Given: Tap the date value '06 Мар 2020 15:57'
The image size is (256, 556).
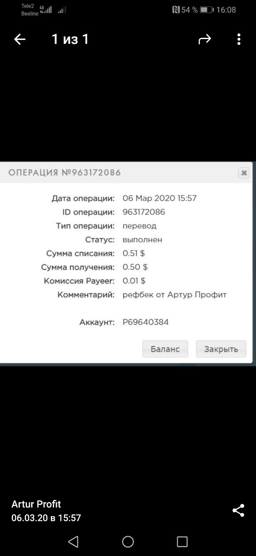Looking at the screenshot, I should pos(160,198).
